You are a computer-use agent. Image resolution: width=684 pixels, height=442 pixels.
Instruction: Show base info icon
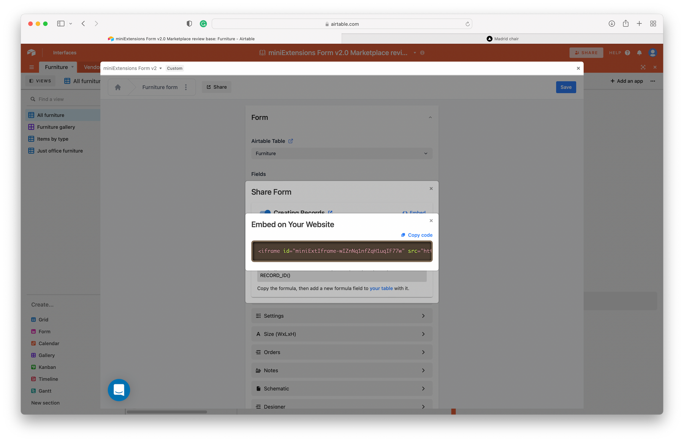[422, 53]
